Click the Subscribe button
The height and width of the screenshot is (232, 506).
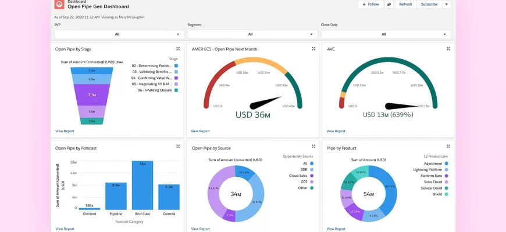[429, 4]
